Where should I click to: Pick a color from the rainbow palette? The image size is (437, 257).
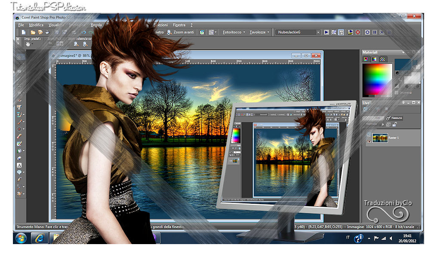(x=377, y=80)
